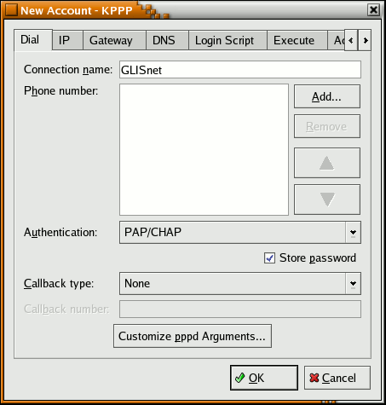Click the move phone number up arrow

(327, 163)
